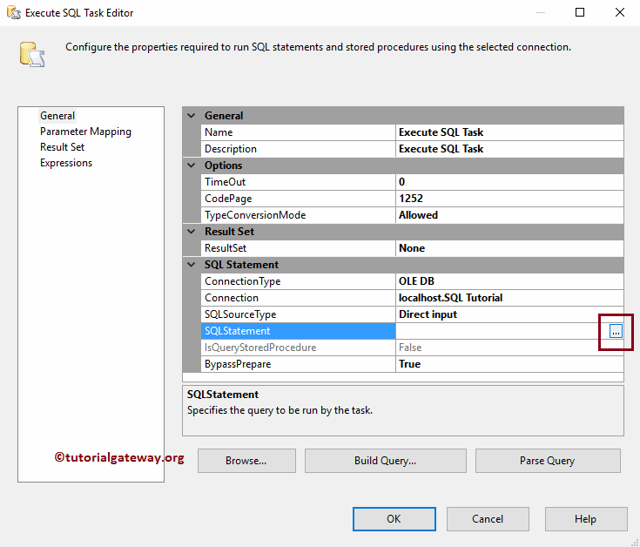Collapse the Result Set property category
Image resolution: width=640 pixels, height=547 pixels.
tap(191, 232)
